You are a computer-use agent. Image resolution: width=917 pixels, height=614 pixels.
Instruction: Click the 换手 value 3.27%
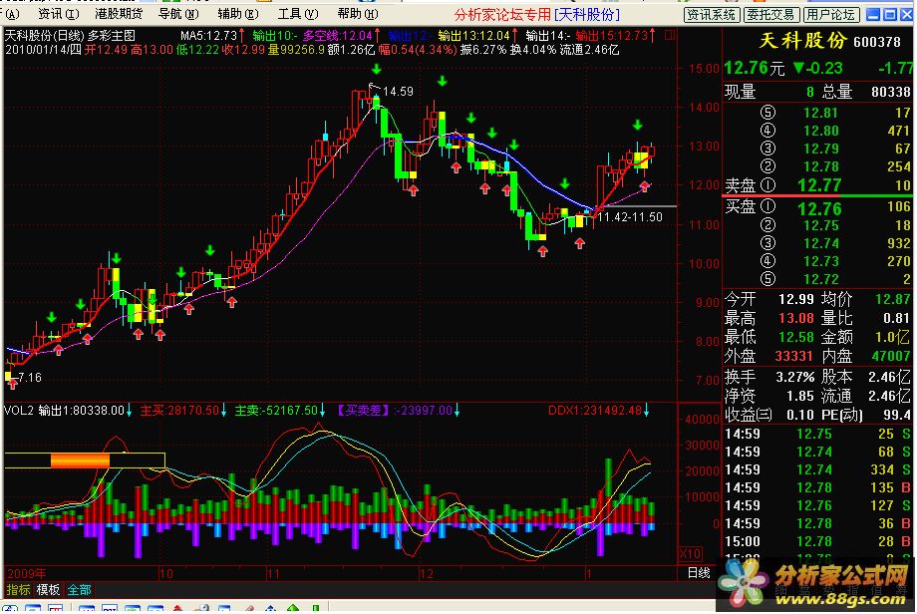794,377
